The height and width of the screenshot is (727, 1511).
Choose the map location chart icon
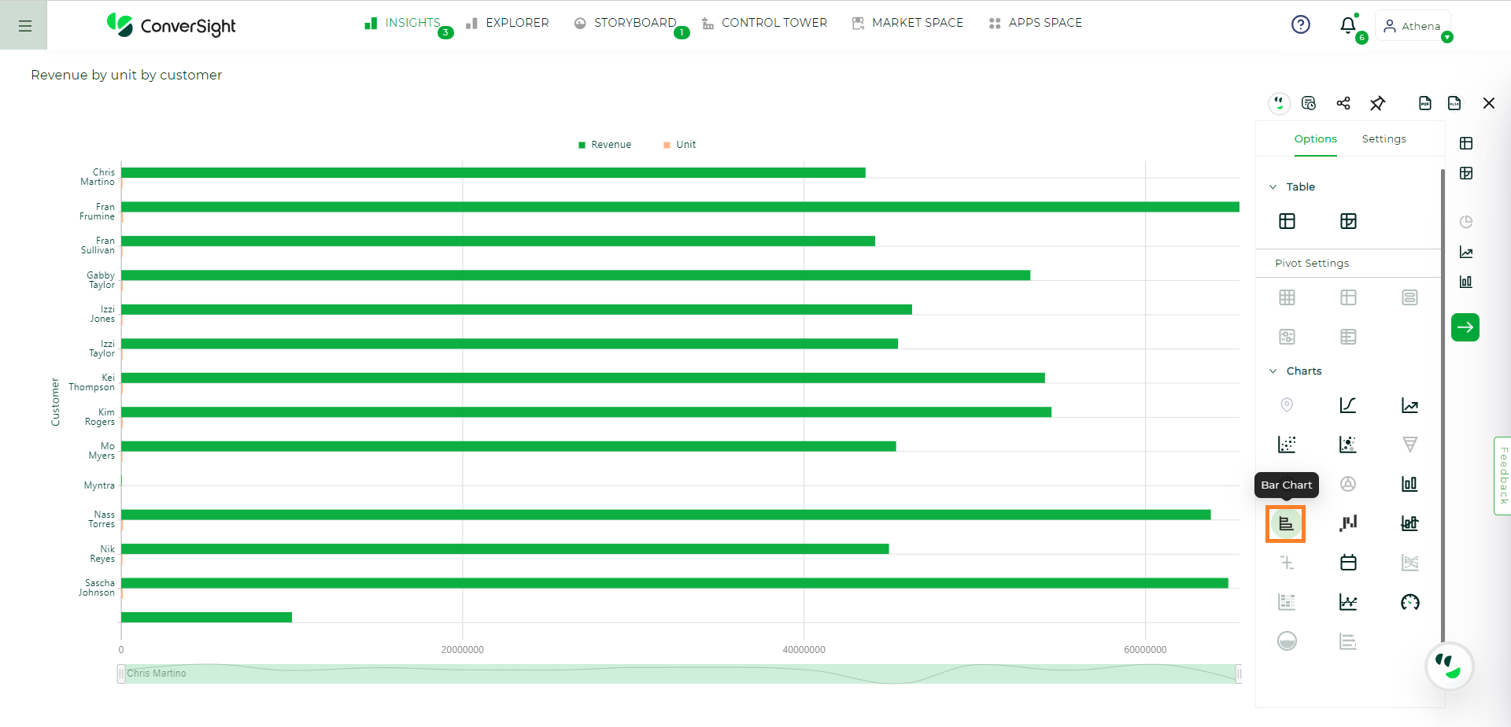1287,405
